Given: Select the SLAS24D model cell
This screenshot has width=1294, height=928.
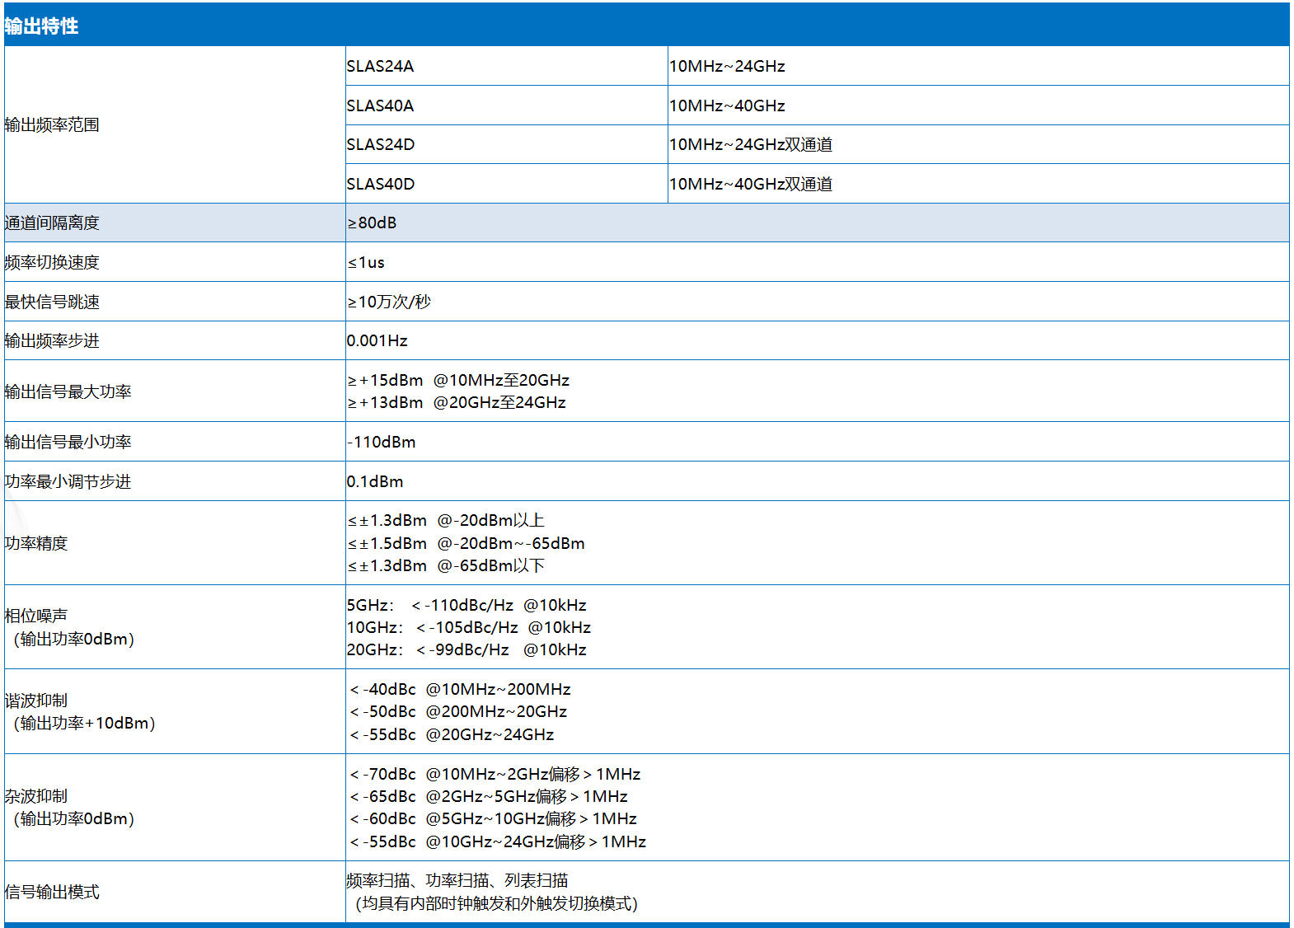Looking at the screenshot, I should (381, 144).
